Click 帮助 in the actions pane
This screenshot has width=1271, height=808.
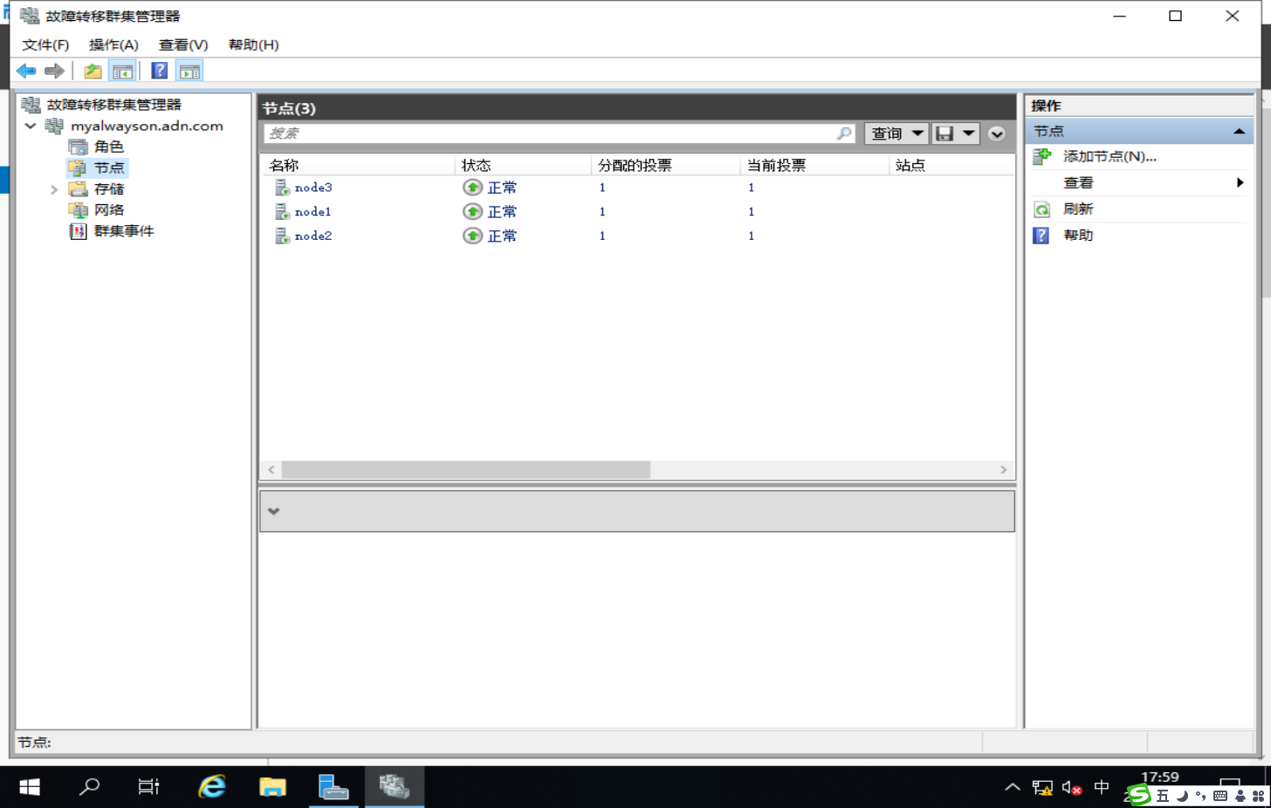tap(1078, 236)
